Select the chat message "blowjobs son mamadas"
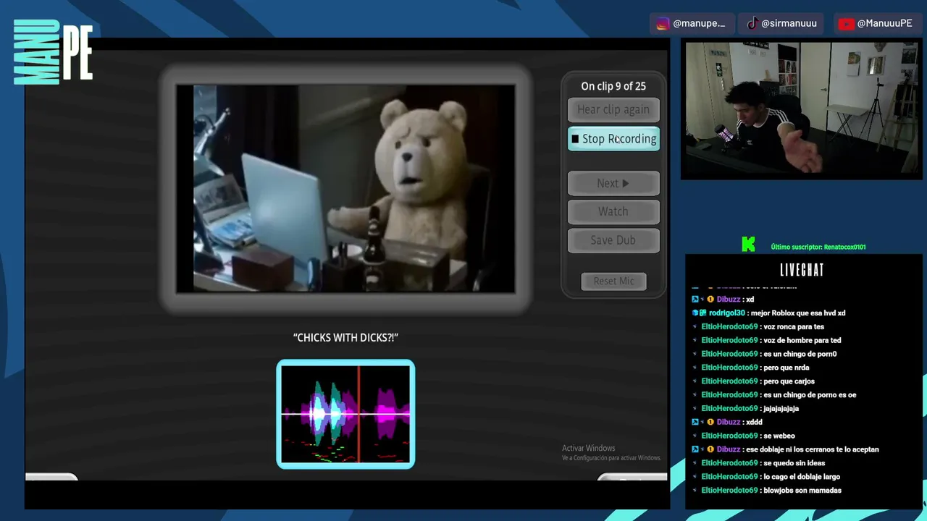This screenshot has height=521, width=927. click(802, 491)
